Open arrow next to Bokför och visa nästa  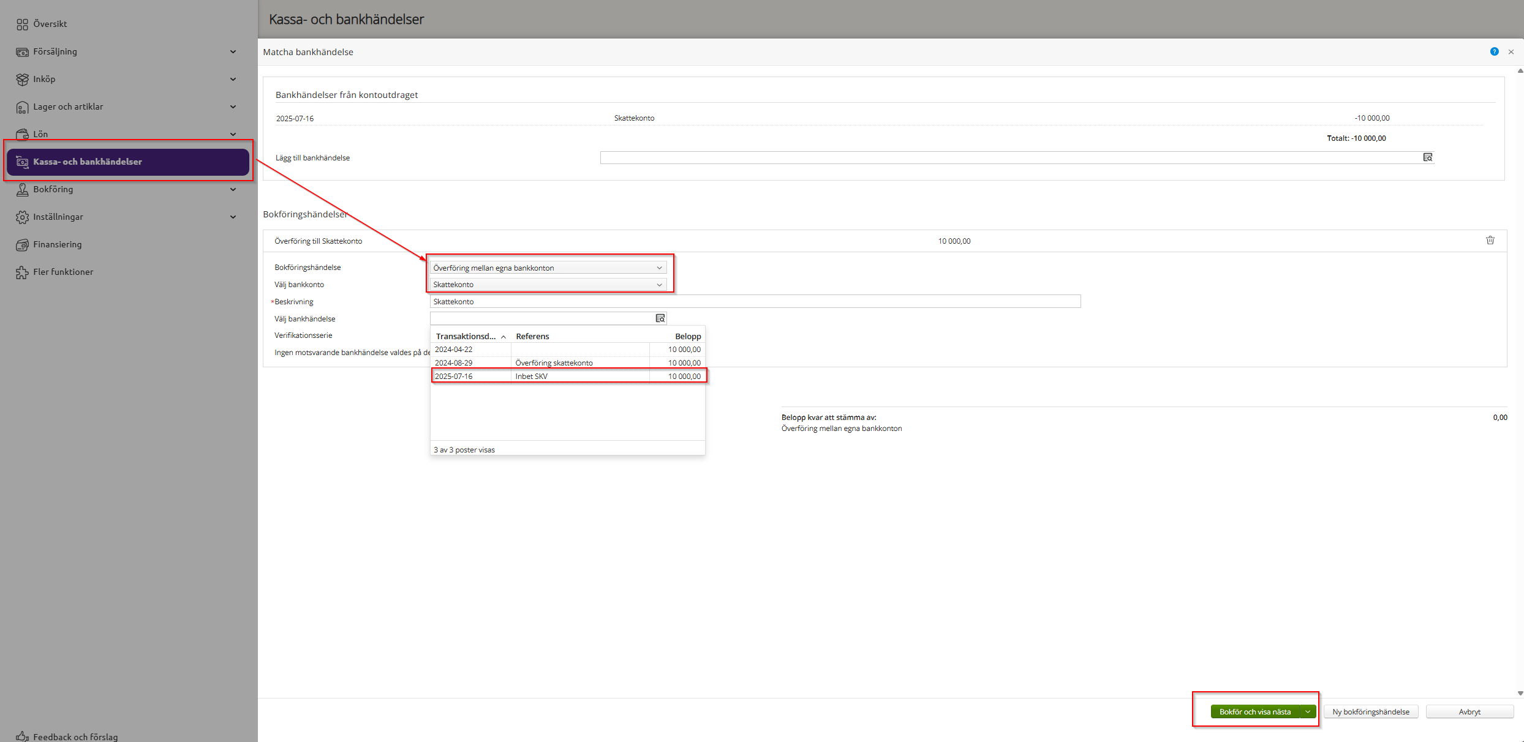(x=1308, y=711)
